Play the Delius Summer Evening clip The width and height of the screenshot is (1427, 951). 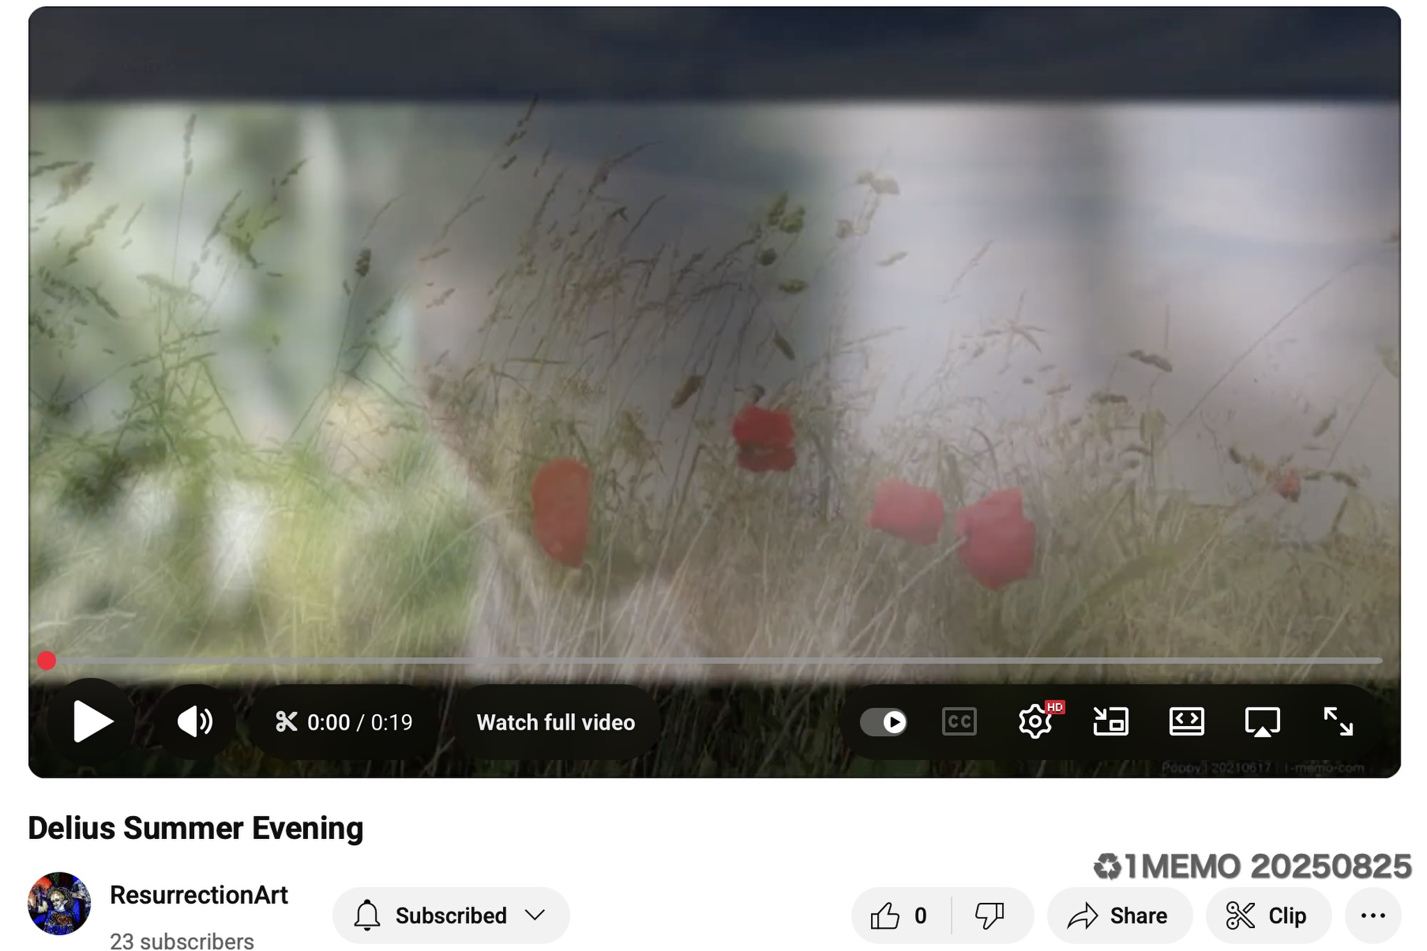pyautogui.click(x=92, y=722)
